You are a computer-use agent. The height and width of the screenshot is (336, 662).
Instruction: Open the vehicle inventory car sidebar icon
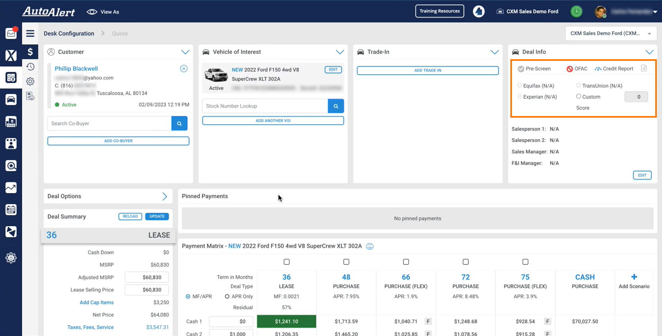(11, 99)
